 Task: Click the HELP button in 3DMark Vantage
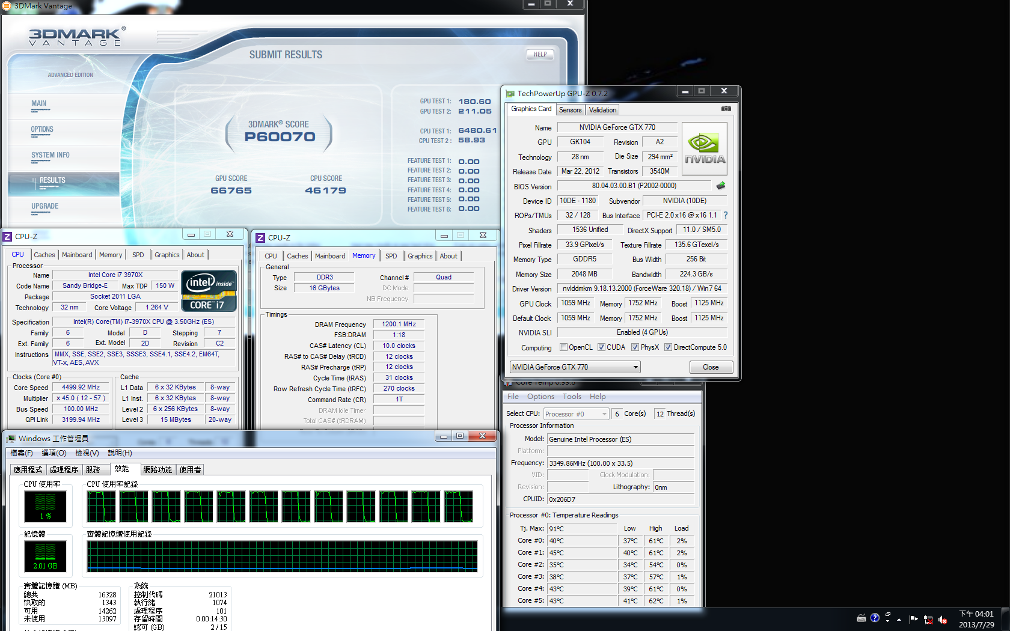pyautogui.click(x=540, y=55)
